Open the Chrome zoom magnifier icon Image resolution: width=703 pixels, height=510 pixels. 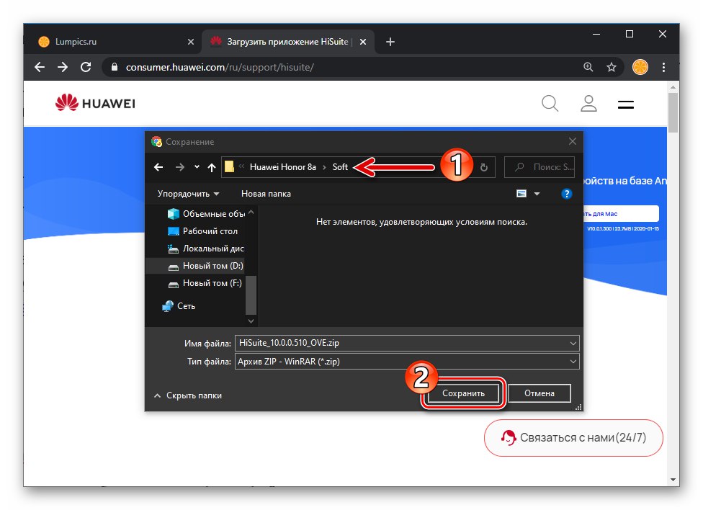(588, 67)
